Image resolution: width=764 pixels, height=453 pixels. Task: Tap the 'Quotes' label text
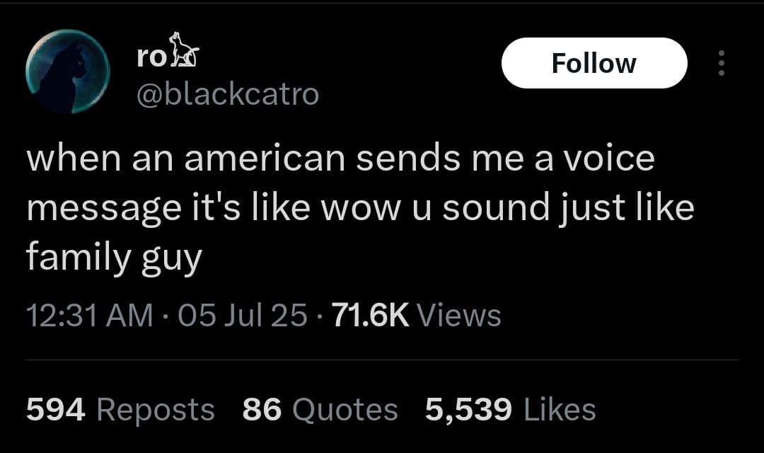point(345,408)
